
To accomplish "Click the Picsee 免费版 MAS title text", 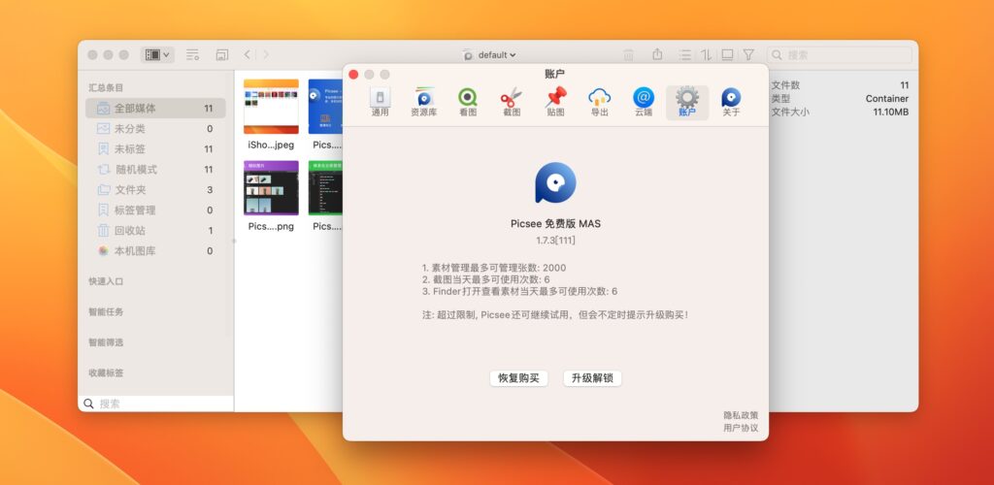I will click(555, 223).
